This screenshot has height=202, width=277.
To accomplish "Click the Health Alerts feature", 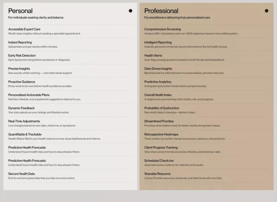I will point(153,55).
